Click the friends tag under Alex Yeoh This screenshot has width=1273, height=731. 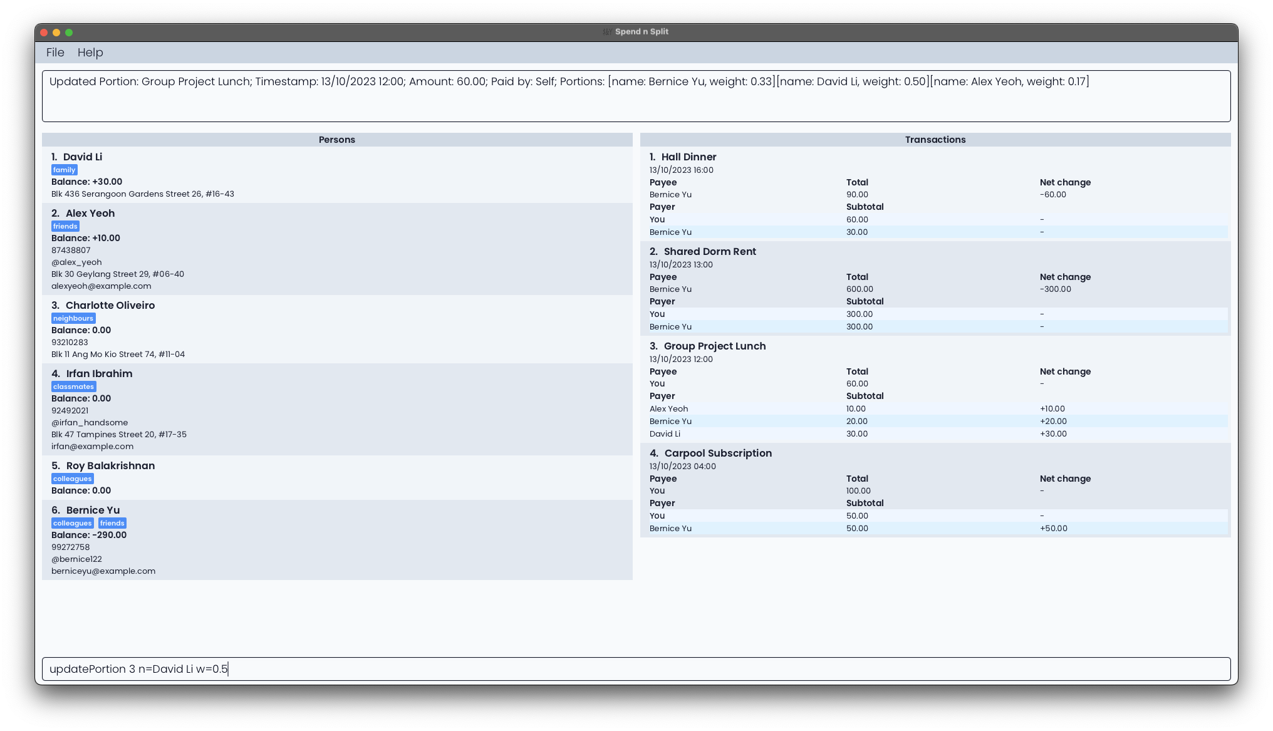65,226
